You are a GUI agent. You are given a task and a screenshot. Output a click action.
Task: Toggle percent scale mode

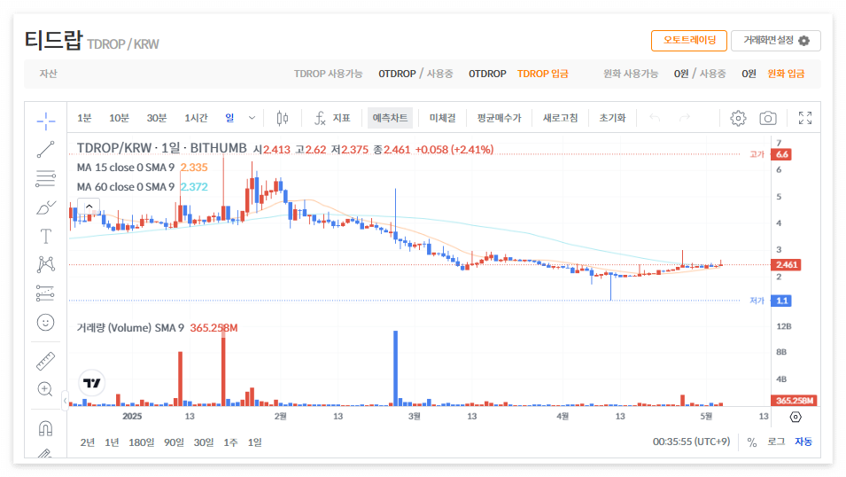[751, 442]
